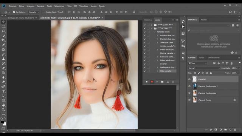Image resolution: width=242 pixels, height=136 pixels.
Task: Open the Fill (Preen.) value dropdown
Action: click(239, 73)
